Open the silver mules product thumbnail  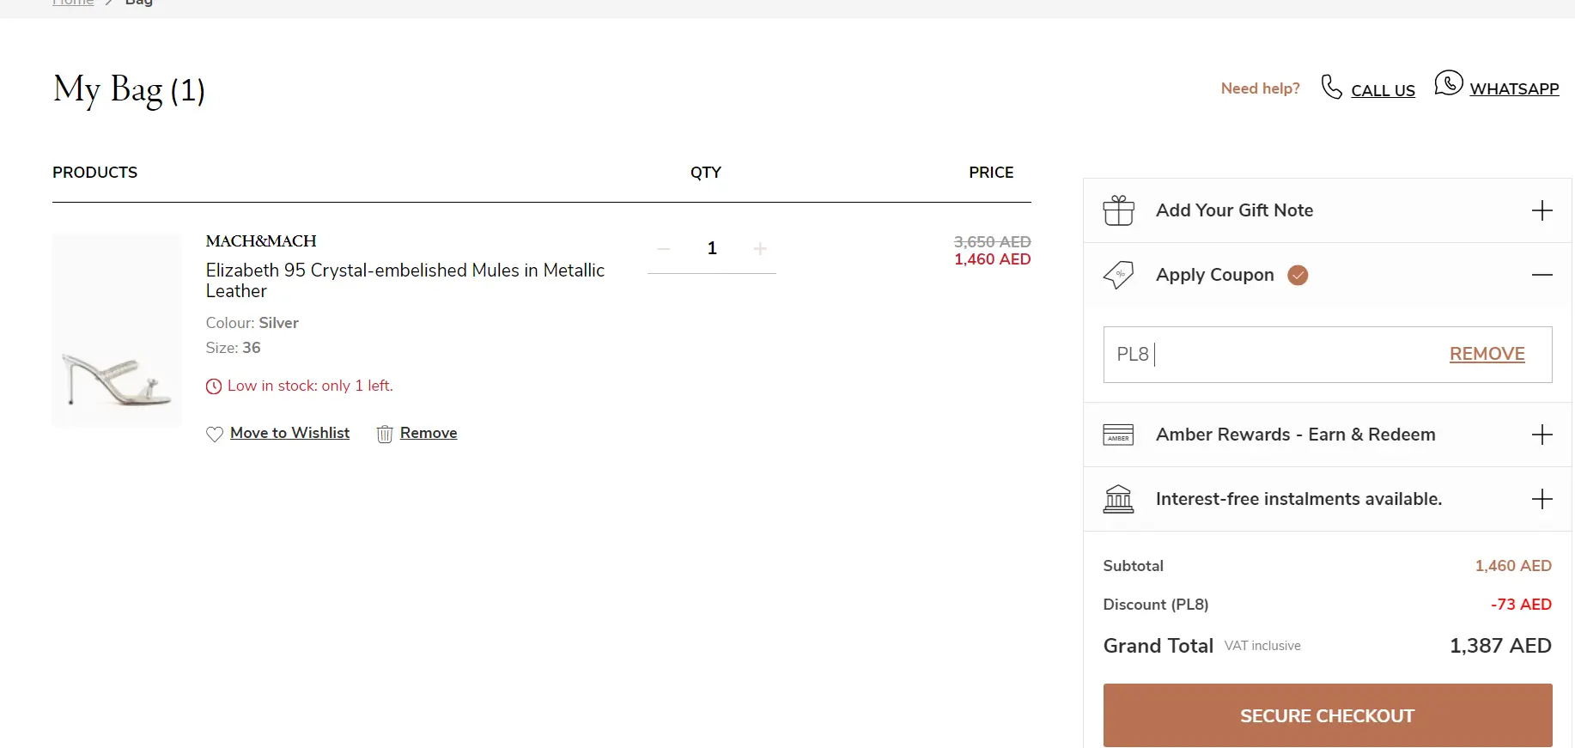point(117,331)
